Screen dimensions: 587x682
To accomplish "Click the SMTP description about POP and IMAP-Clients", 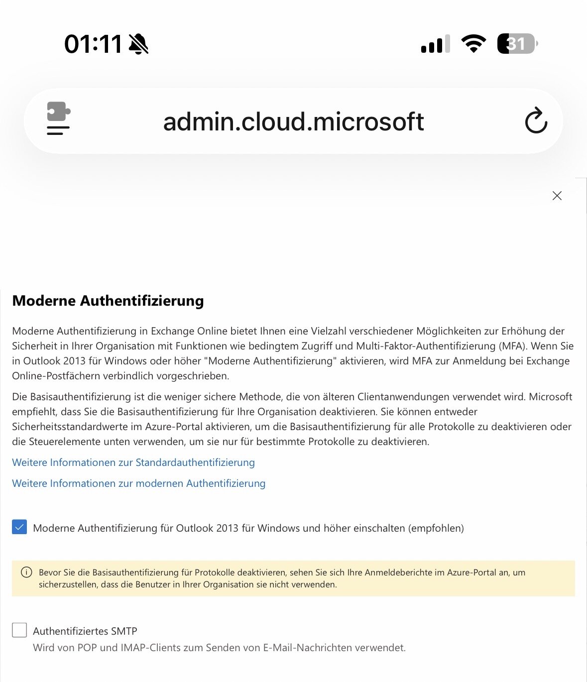I will [x=219, y=648].
